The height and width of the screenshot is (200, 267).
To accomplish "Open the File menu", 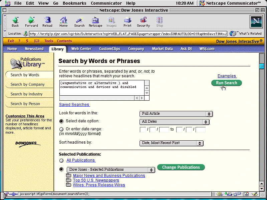I will click(x=18, y=3).
